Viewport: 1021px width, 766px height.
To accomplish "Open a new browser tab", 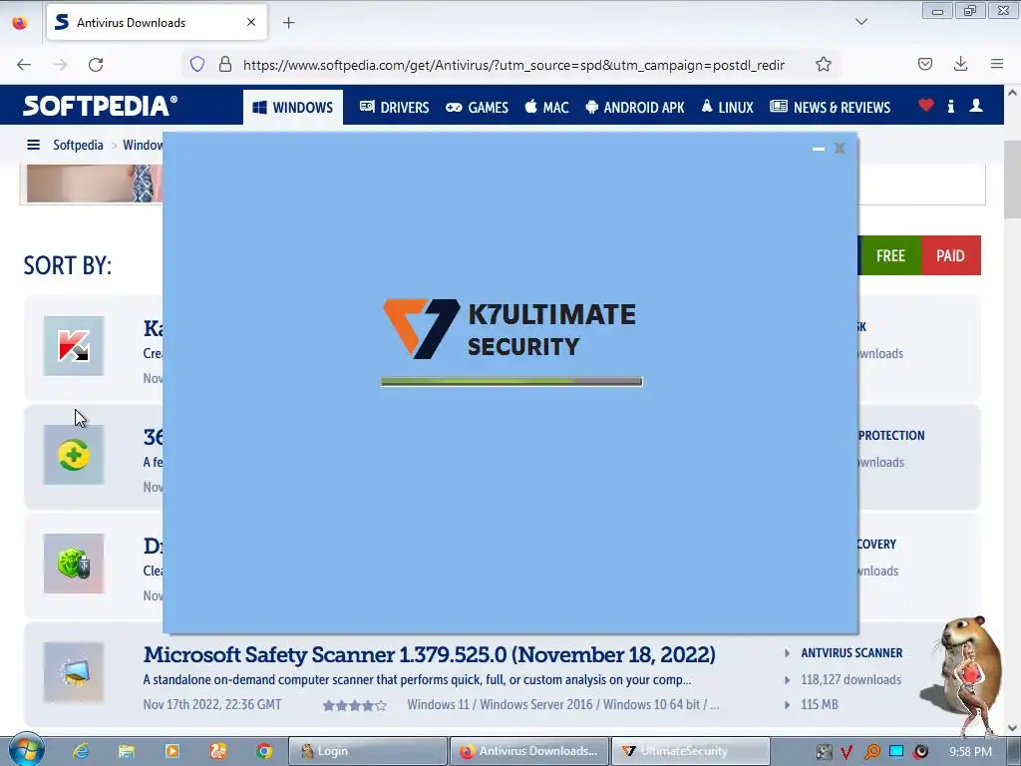I will [288, 23].
